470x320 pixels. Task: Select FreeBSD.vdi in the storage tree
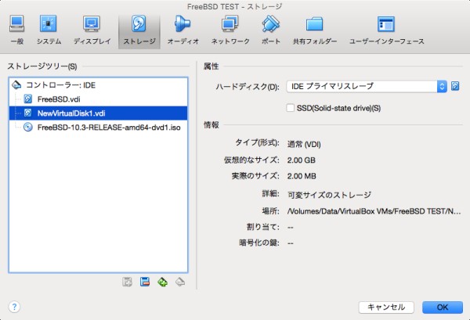coord(99,99)
